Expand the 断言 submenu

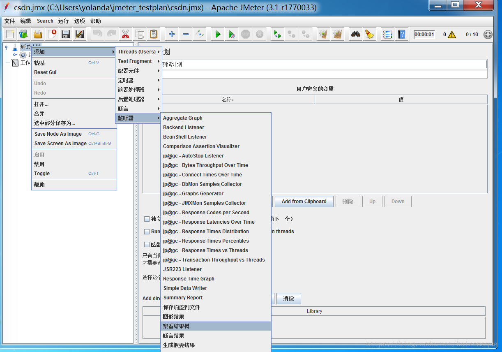click(x=138, y=109)
